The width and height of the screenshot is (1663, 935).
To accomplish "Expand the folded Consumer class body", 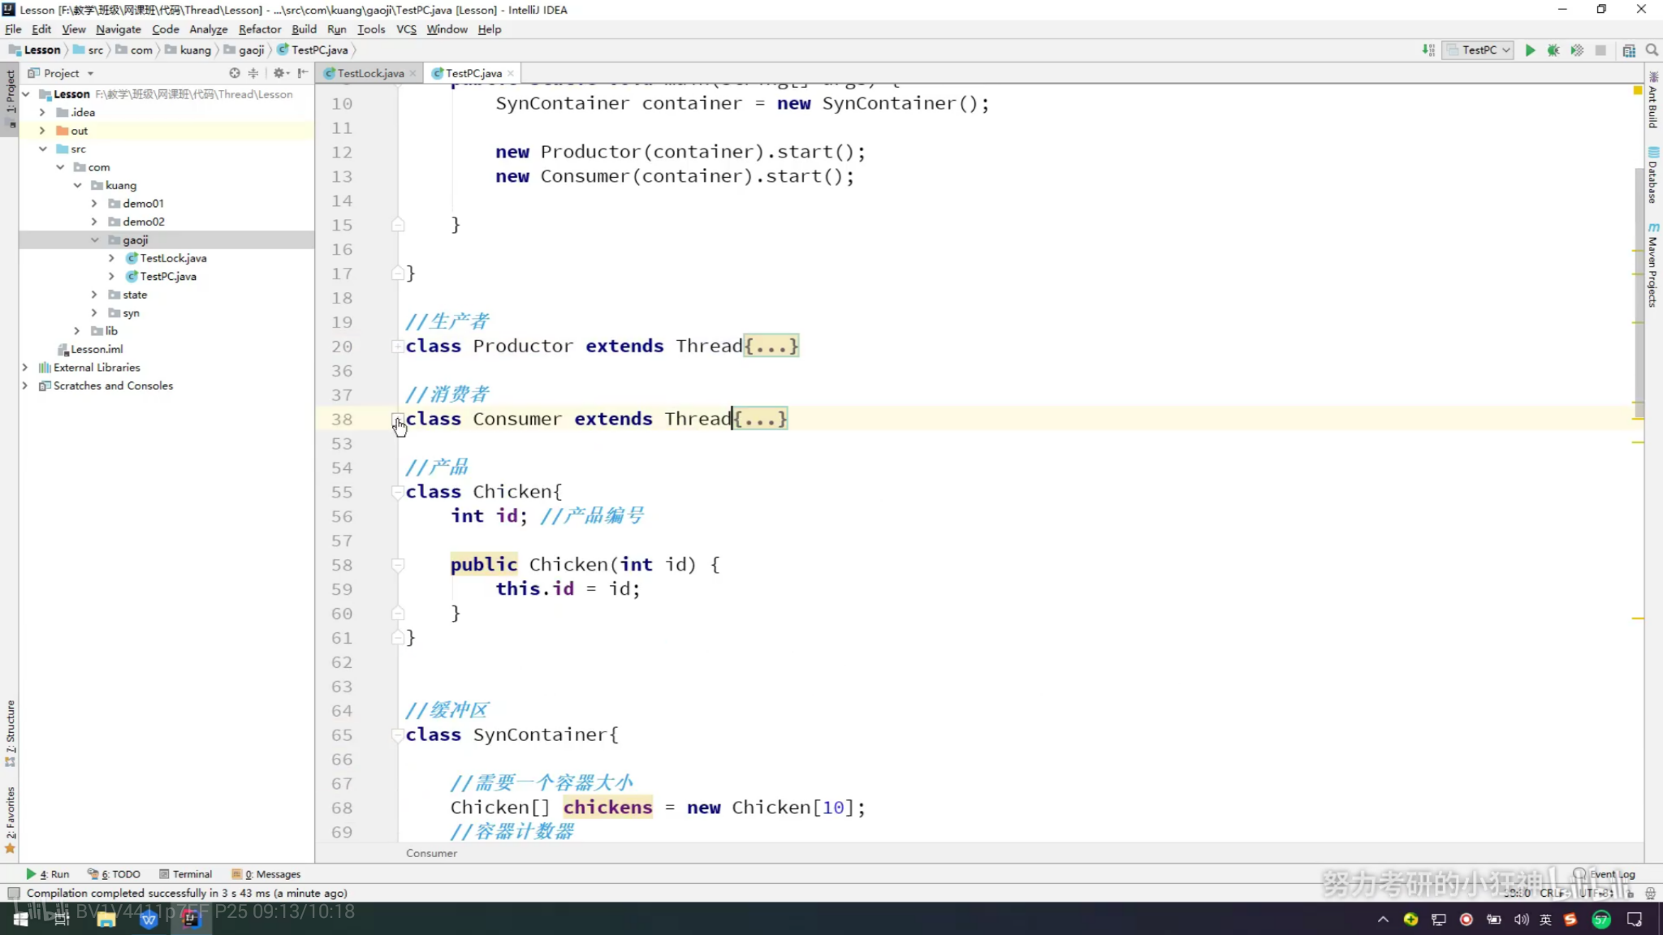I will pyautogui.click(x=760, y=420).
